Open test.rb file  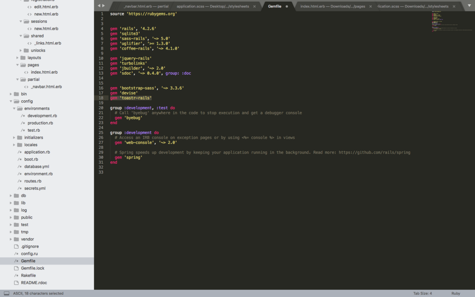33,130
